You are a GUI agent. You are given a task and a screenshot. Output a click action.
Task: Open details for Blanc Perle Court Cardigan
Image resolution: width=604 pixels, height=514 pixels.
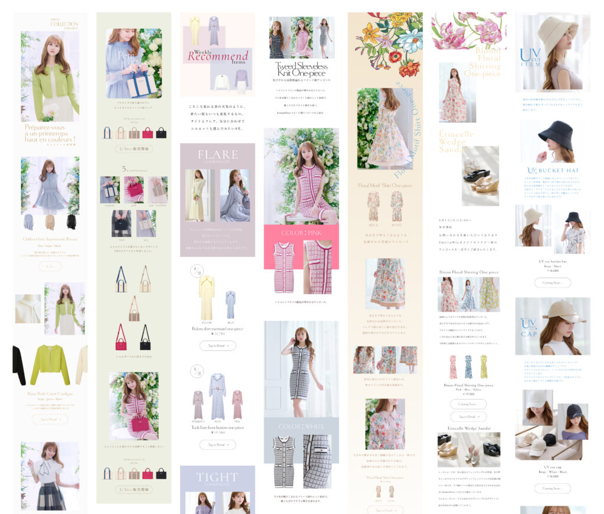pos(50,419)
